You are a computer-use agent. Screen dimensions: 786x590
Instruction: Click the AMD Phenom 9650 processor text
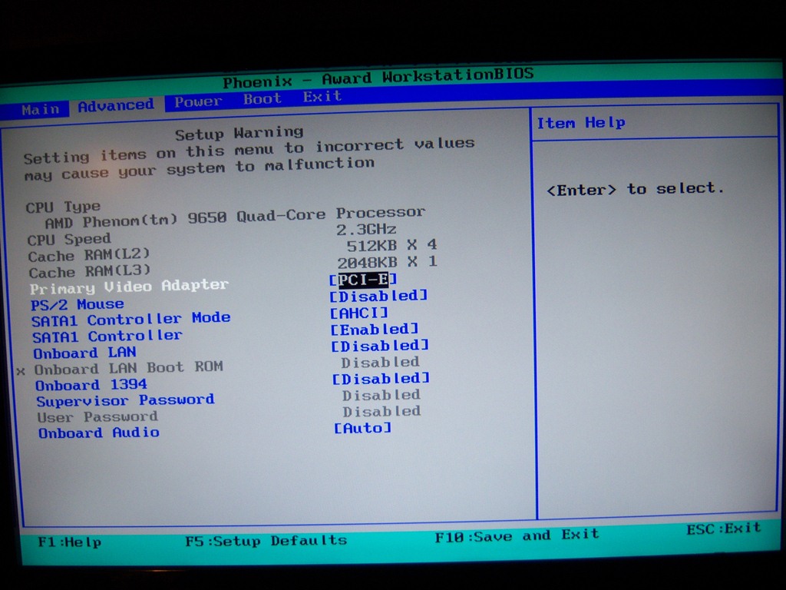coord(235,217)
